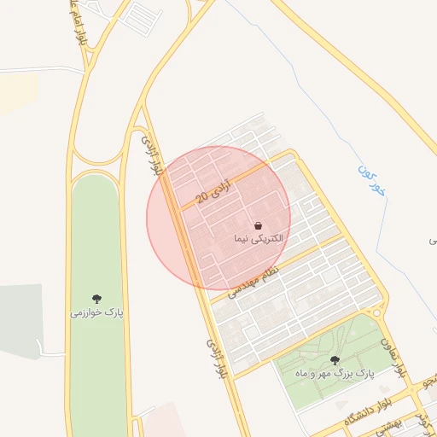Click the بلوار دانشگاه road label
437x437 pixels.
pyautogui.click(x=368, y=411)
